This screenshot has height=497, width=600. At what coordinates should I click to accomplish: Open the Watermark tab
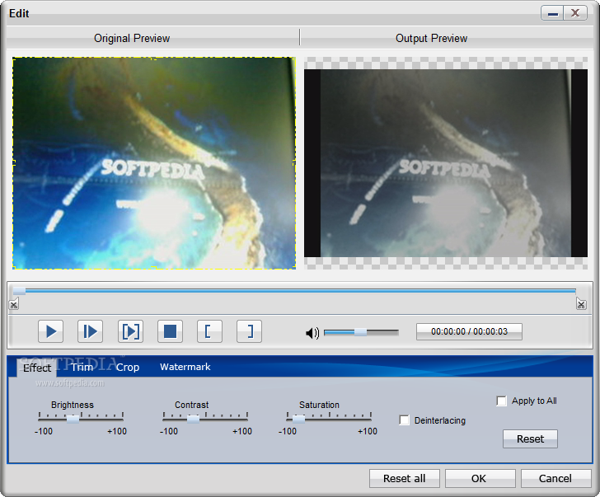pos(185,367)
